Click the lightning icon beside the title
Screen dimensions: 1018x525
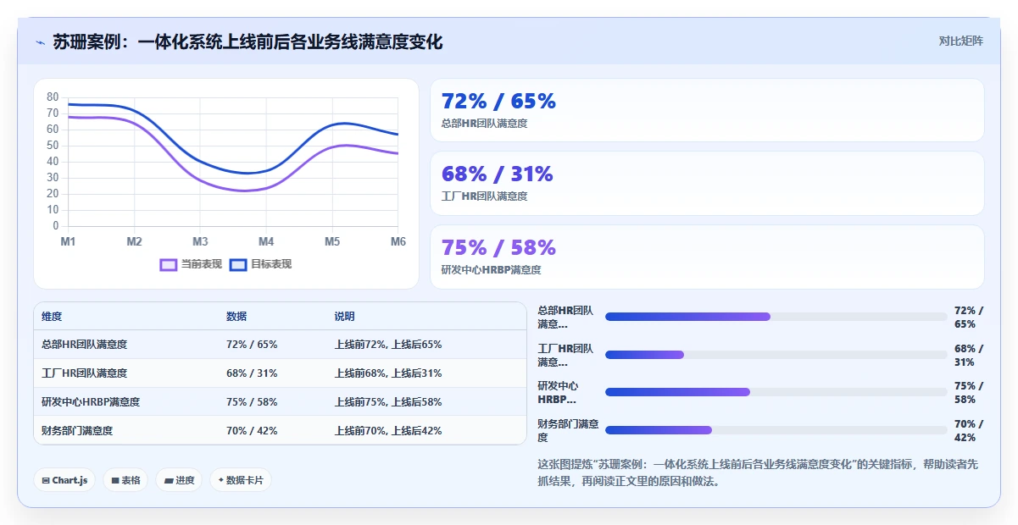[x=40, y=42]
